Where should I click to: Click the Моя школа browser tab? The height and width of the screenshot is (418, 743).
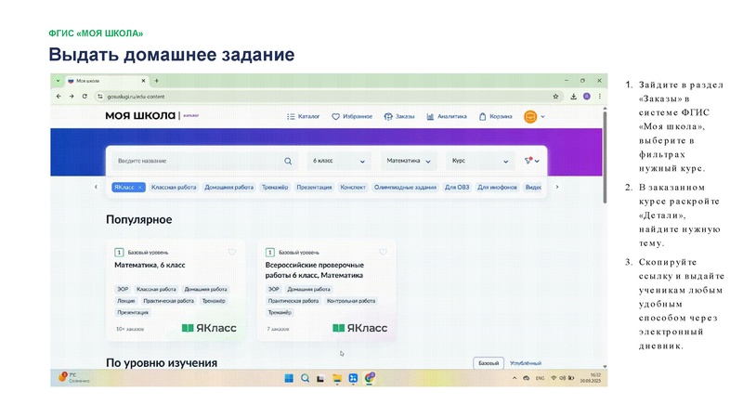(107, 81)
